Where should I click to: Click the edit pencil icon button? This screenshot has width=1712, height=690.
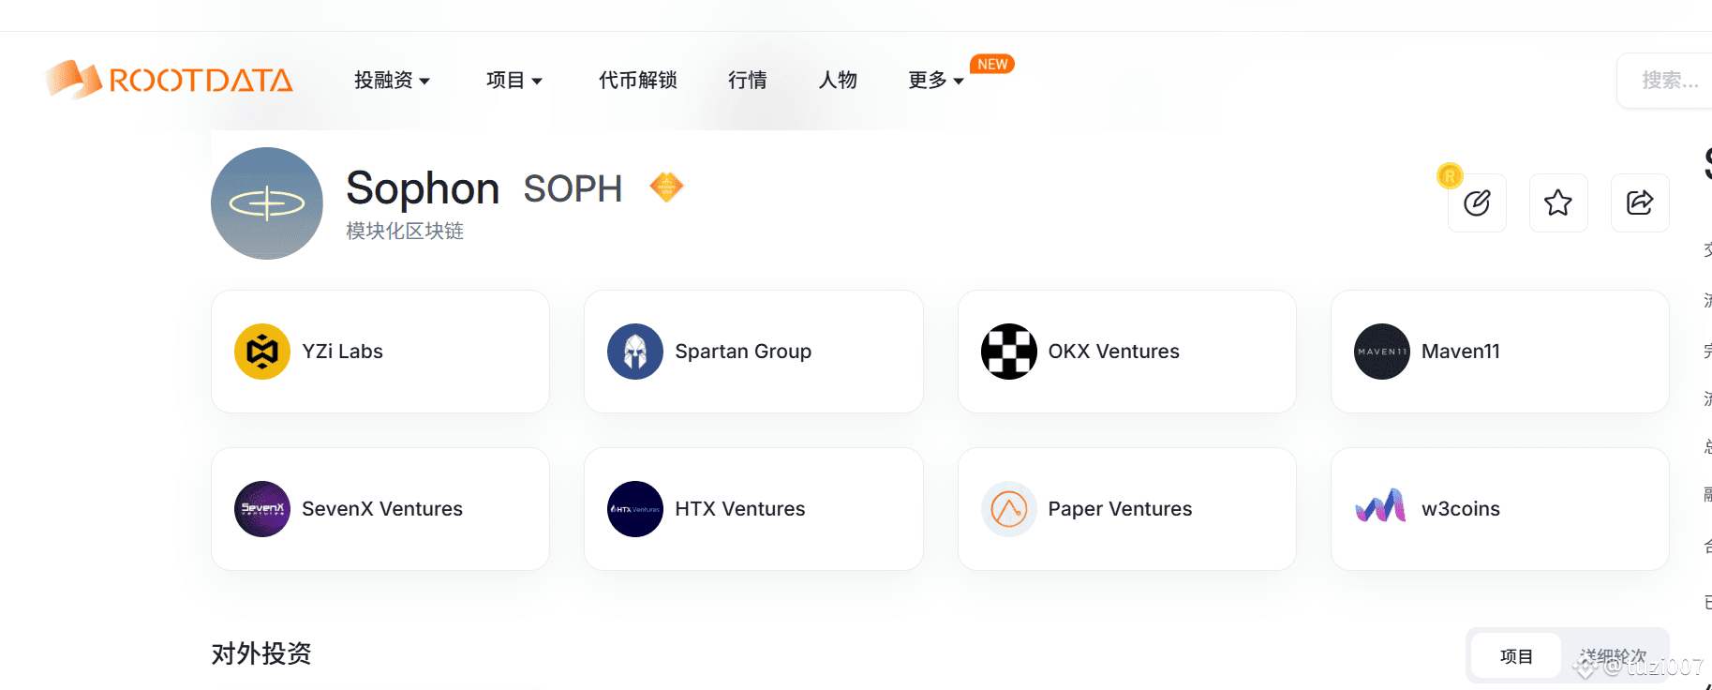[1477, 202]
